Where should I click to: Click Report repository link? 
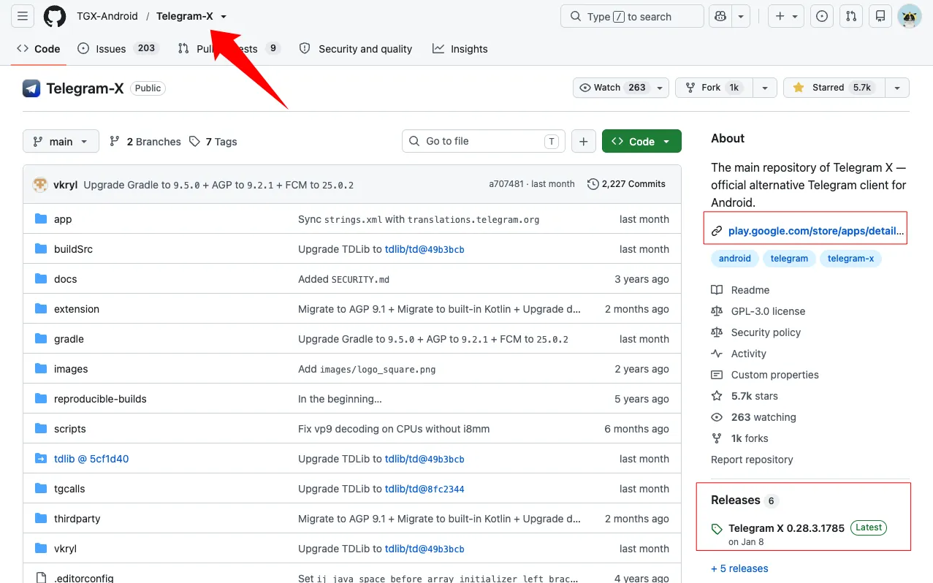point(752,460)
